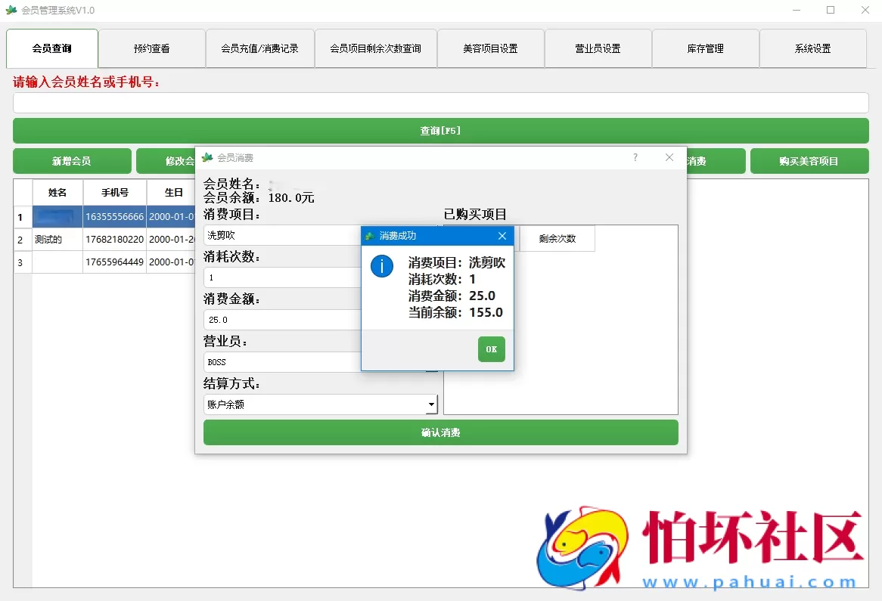882x601 pixels.
Task: Open the 会员项目剩余次数查询 tab
Action: pos(375,48)
